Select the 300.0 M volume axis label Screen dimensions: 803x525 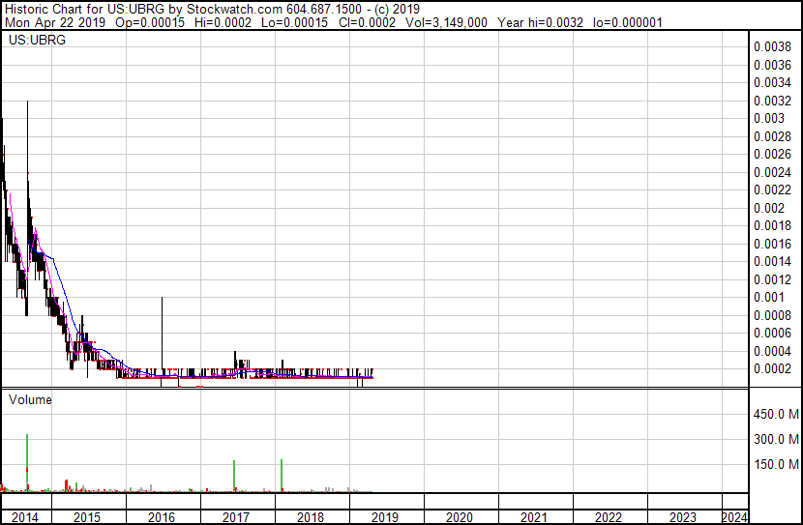pos(774,440)
